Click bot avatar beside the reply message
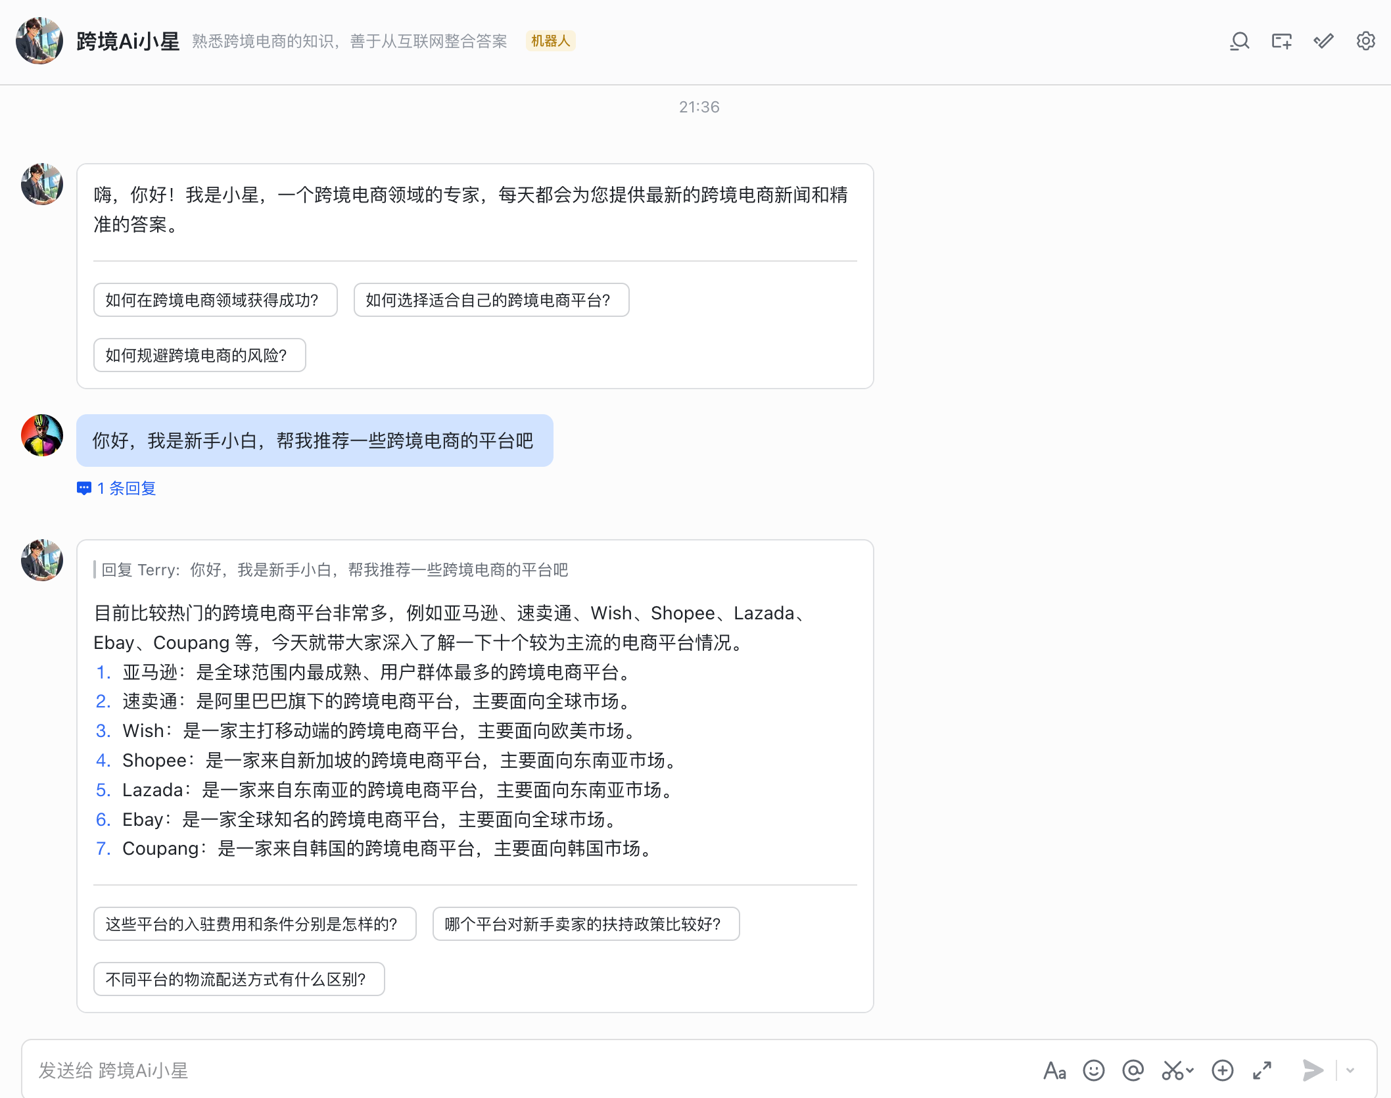The image size is (1391, 1098). click(42, 560)
